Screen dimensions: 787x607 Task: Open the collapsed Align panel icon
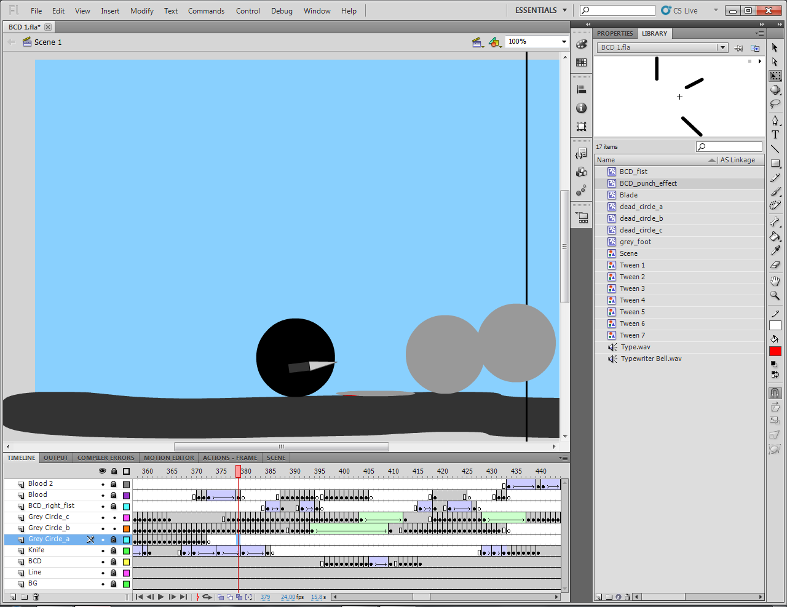click(x=581, y=89)
